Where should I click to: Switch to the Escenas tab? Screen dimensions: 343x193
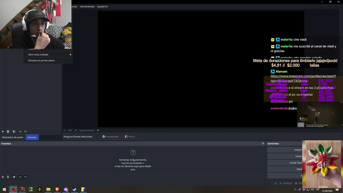click(32, 137)
